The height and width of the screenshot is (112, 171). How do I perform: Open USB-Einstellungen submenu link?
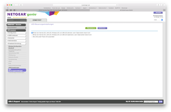(14, 68)
